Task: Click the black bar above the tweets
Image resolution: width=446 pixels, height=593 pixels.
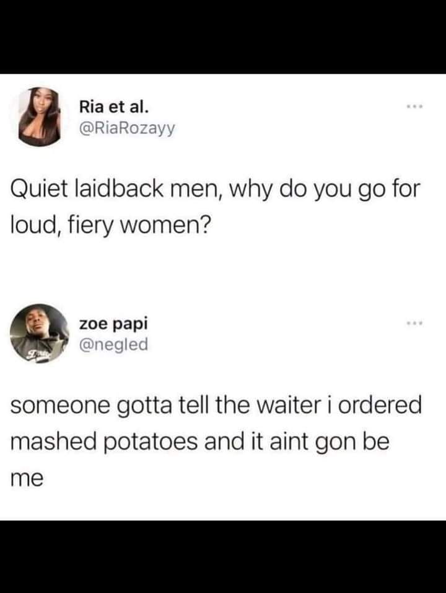Action: pos(223,37)
